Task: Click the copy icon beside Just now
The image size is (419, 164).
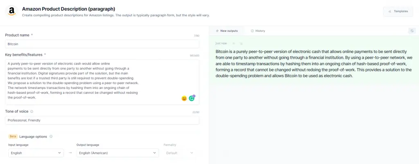Action: pyautogui.click(x=241, y=43)
